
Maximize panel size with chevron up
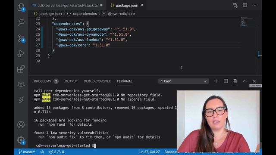tap(245, 81)
